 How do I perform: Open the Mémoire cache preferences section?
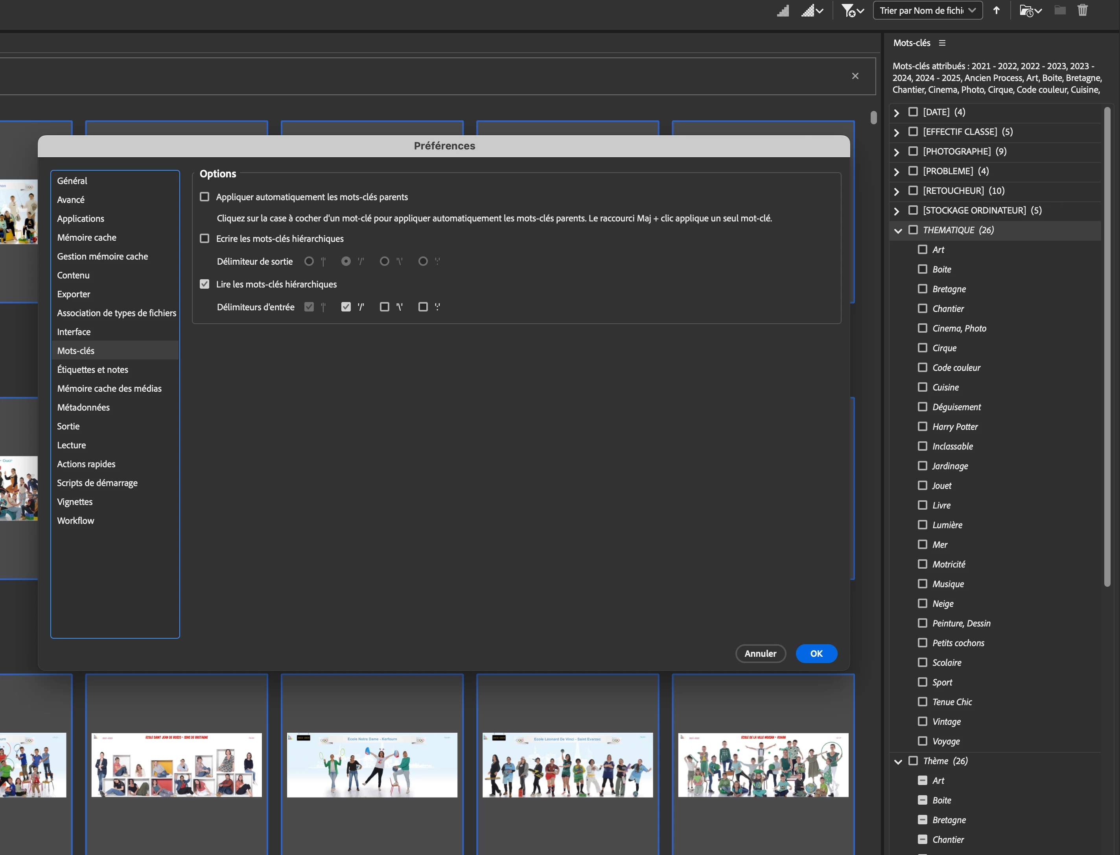tap(87, 238)
